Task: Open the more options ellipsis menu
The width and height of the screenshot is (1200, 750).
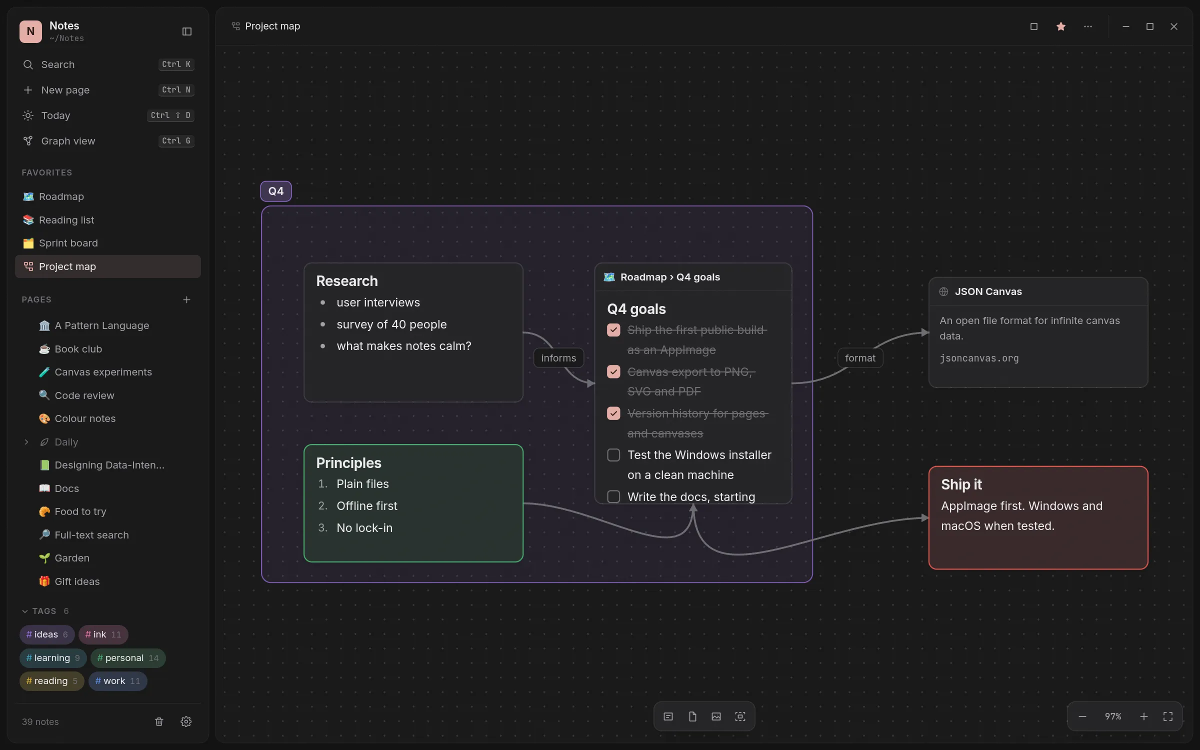Action: pyautogui.click(x=1088, y=26)
